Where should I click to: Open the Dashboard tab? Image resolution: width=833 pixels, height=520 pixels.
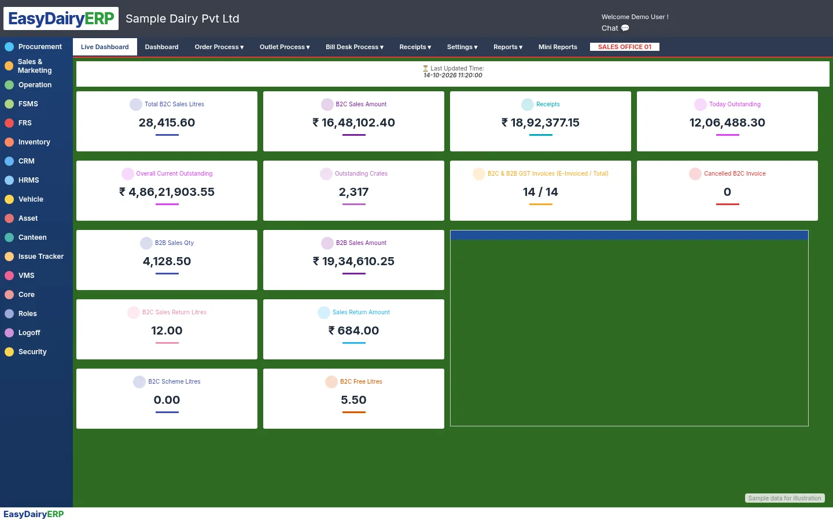click(162, 47)
